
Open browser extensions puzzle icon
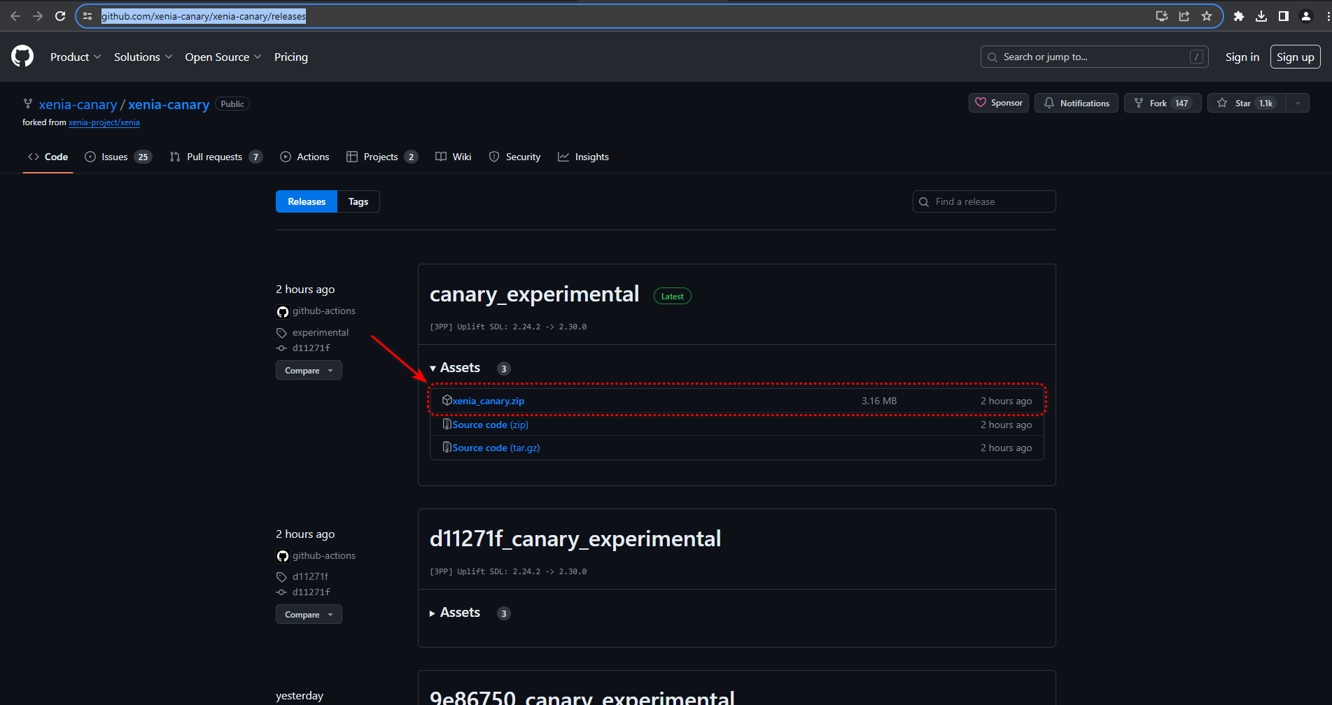click(1239, 16)
